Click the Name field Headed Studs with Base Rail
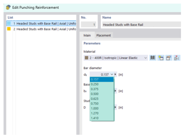This screenshot has height=137, width=183. [142, 25]
